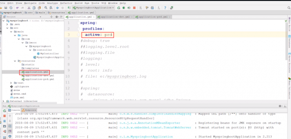The height and width of the screenshot is (139, 291).
Task: Click the Scroll from Source crosshair icon
Action: point(52,17)
